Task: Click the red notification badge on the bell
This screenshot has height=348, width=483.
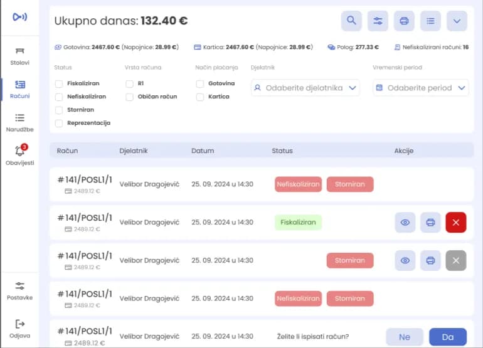Action: (24, 147)
